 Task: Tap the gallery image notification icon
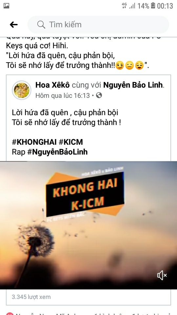tap(7, 6)
